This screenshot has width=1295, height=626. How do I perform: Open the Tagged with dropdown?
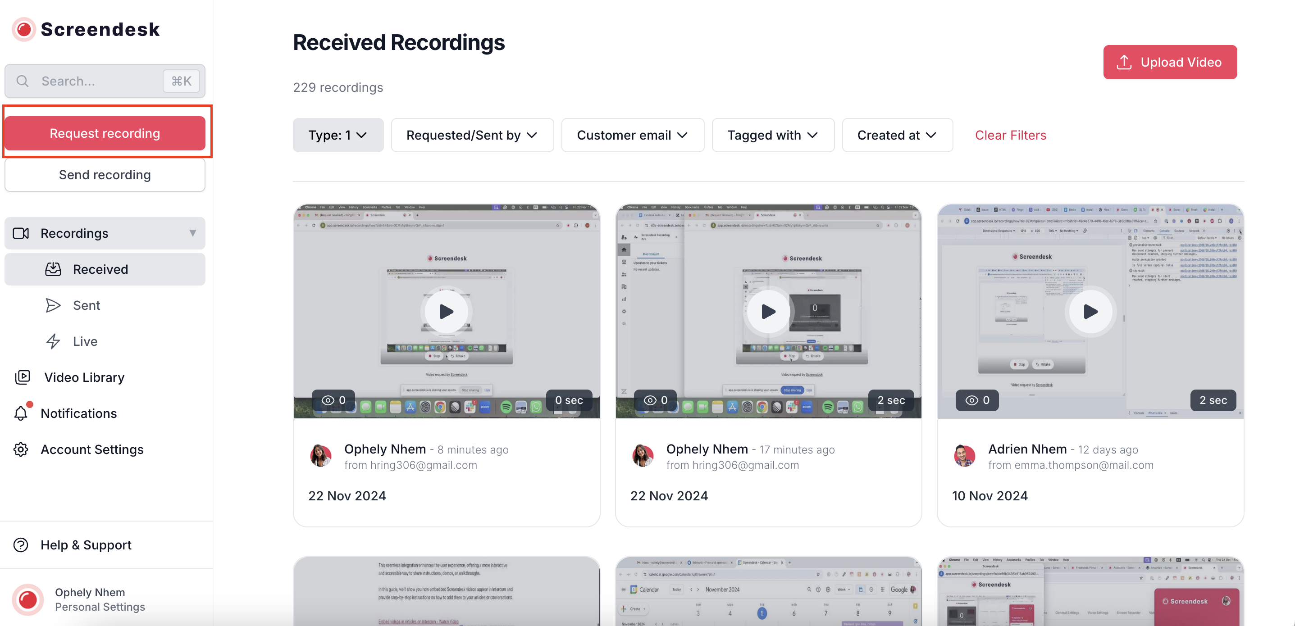[772, 135]
